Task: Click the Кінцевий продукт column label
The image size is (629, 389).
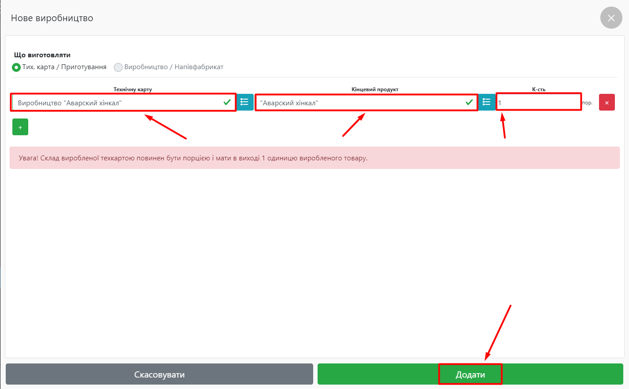Action: (x=375, y=89)
